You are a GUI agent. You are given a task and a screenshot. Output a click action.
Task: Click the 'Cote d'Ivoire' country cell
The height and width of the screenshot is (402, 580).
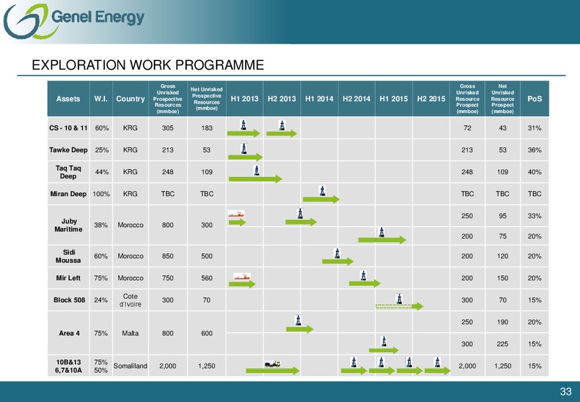coord(130,300)
